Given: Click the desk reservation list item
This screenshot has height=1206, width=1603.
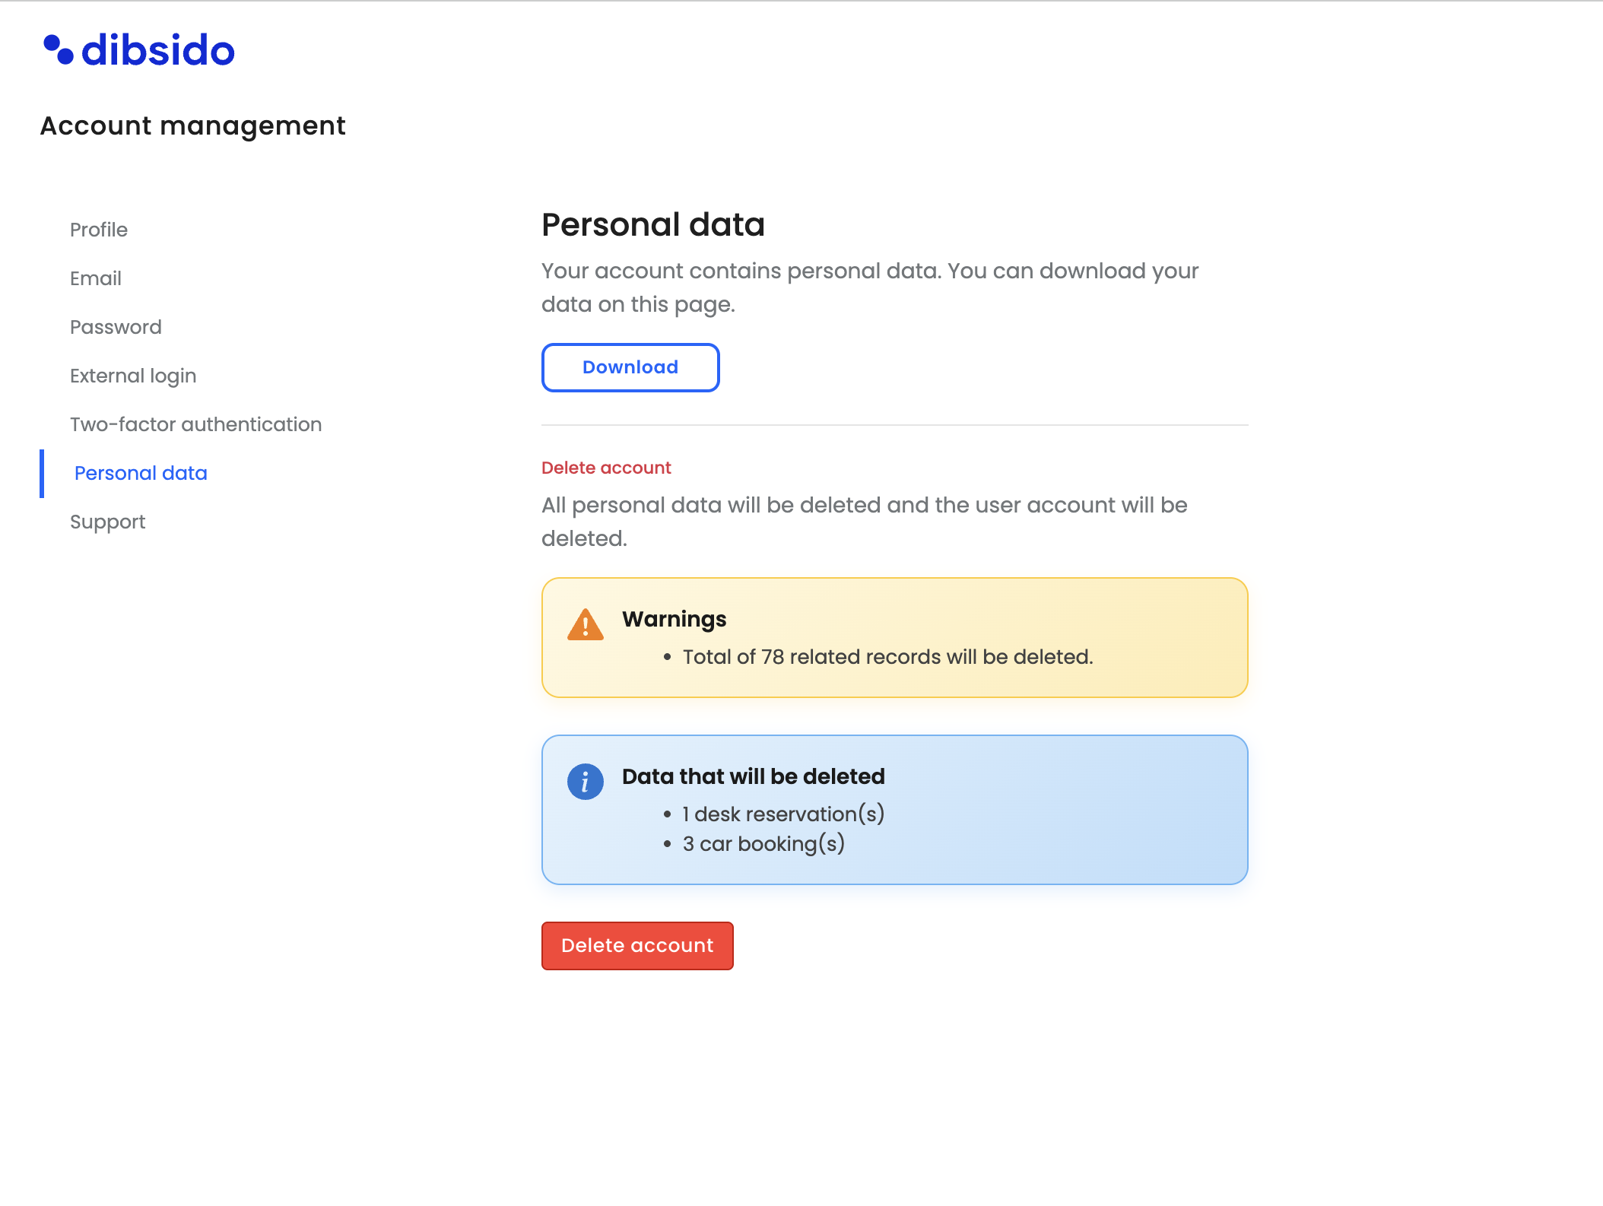Looking at the screenshot, I should [783, 814].
